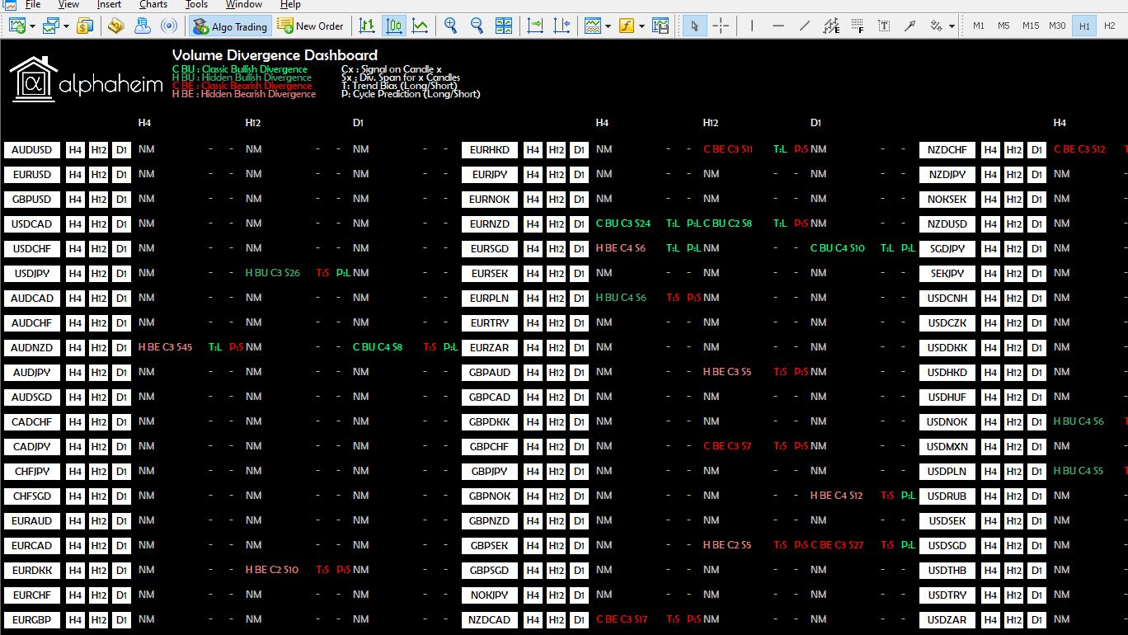Expand the shapes objects dropdown arrow
The width and height of the screenshot is (1128, 635).
pyautogui.click(x=952, y=26)
